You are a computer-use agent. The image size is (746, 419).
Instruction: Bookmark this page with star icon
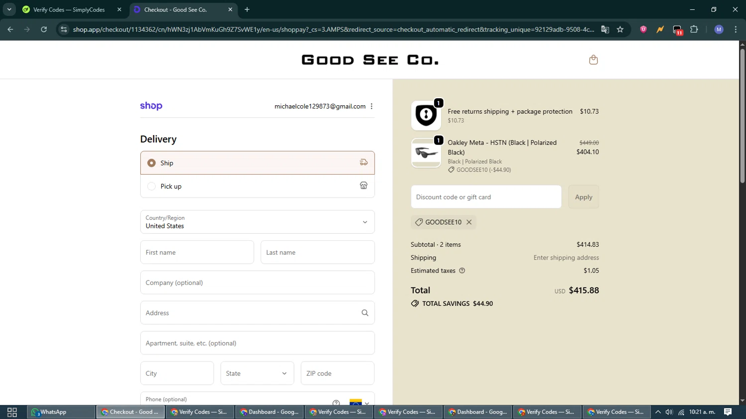(620, 29)
